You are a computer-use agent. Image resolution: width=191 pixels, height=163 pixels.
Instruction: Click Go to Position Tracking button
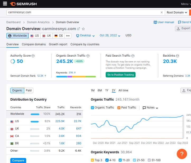coord(120,75)
